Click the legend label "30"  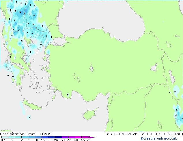coord(63,140)
